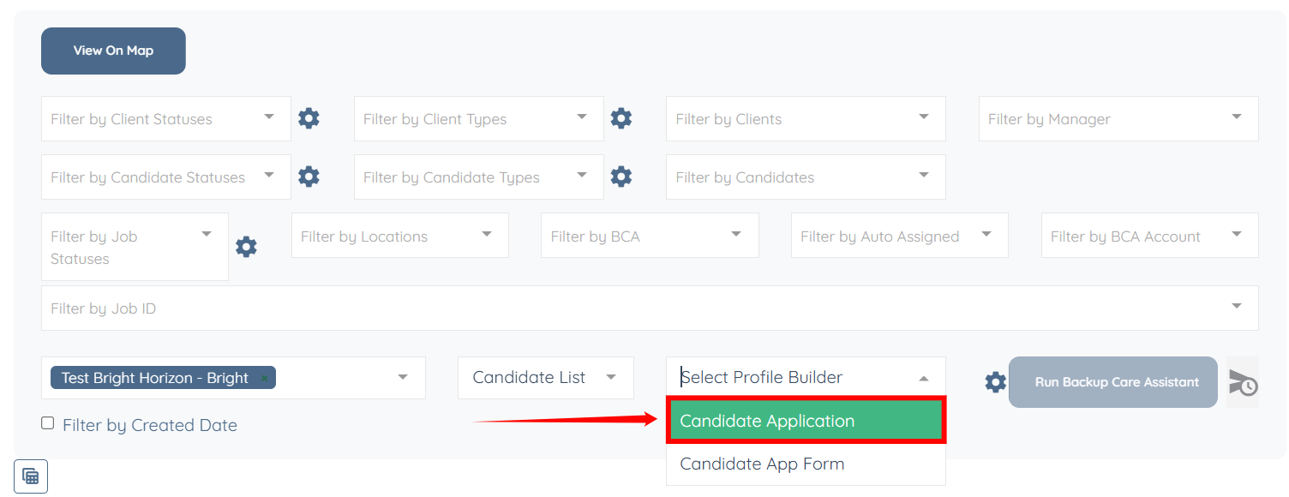1289x497 pixels.
Task: Select Candidate Application option
Action: click(x=806, y=421)
